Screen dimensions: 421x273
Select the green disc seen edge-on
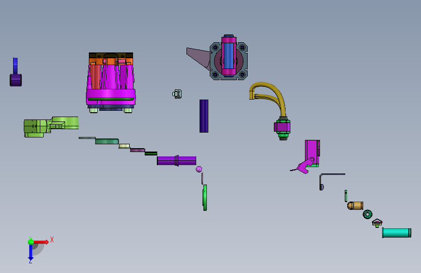click(x=205, y=198)
